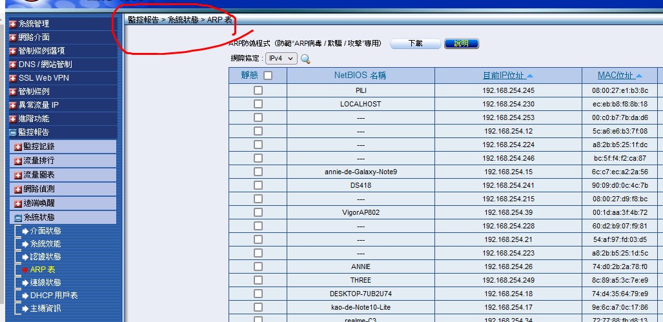Click the 說明 help button

coord(461,43)
